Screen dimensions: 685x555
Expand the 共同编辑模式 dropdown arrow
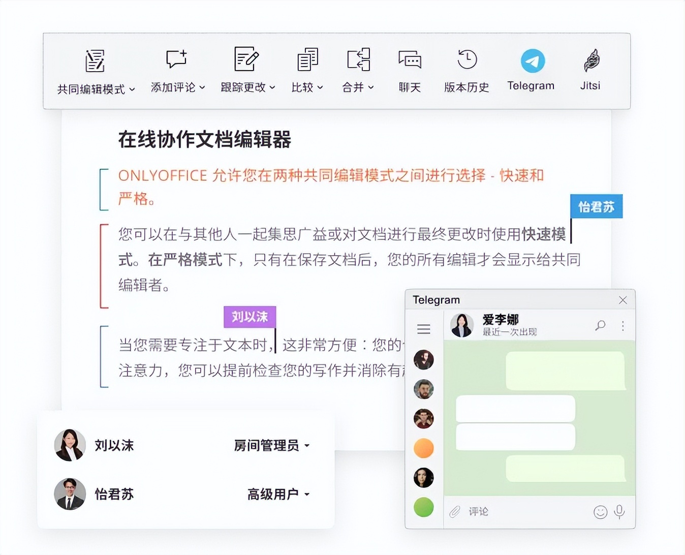point(132,89)
